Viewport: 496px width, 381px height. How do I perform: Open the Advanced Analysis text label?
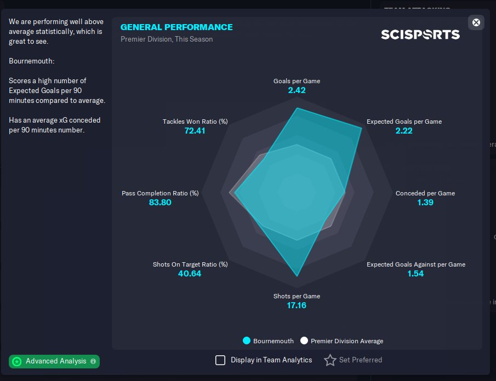56,361
